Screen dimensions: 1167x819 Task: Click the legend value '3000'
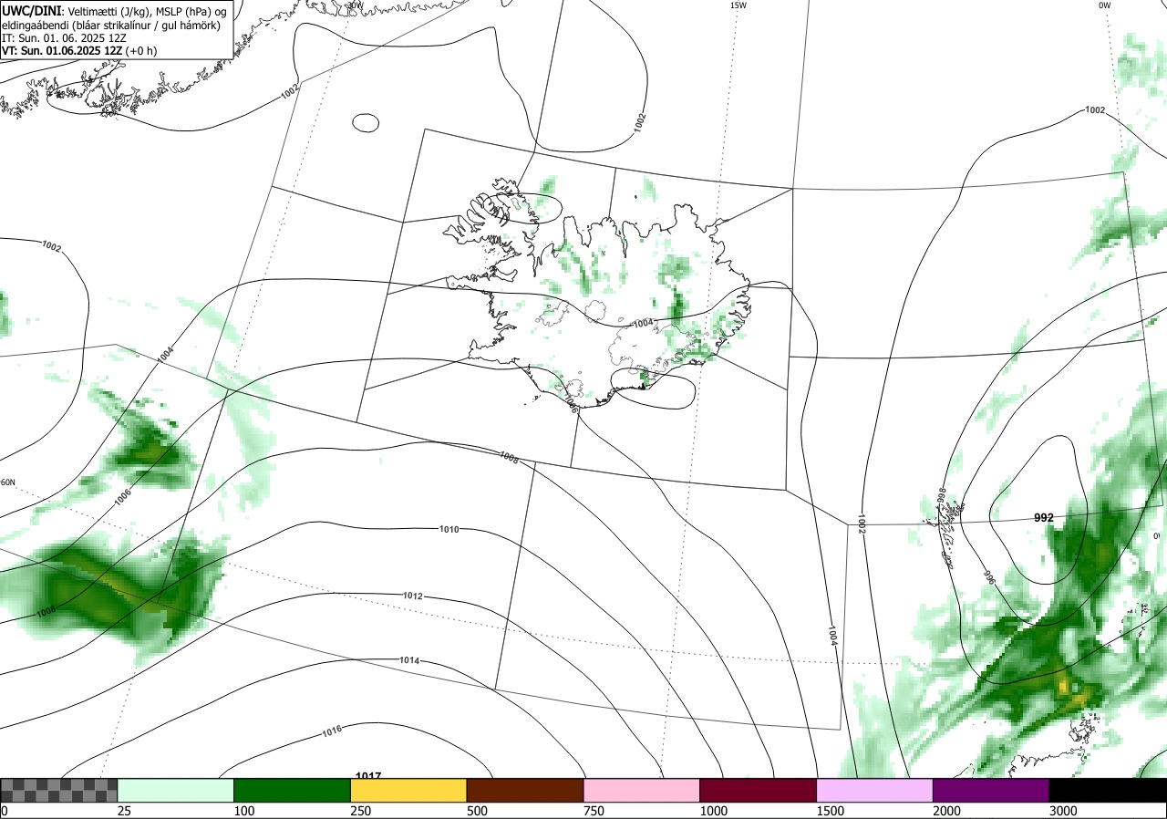coord(1063,811)
